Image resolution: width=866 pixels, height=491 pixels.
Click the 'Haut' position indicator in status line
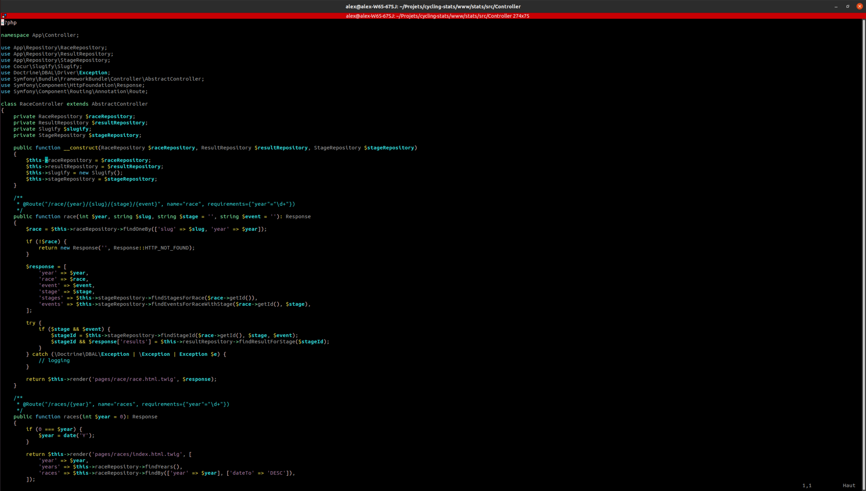point(848,486)
